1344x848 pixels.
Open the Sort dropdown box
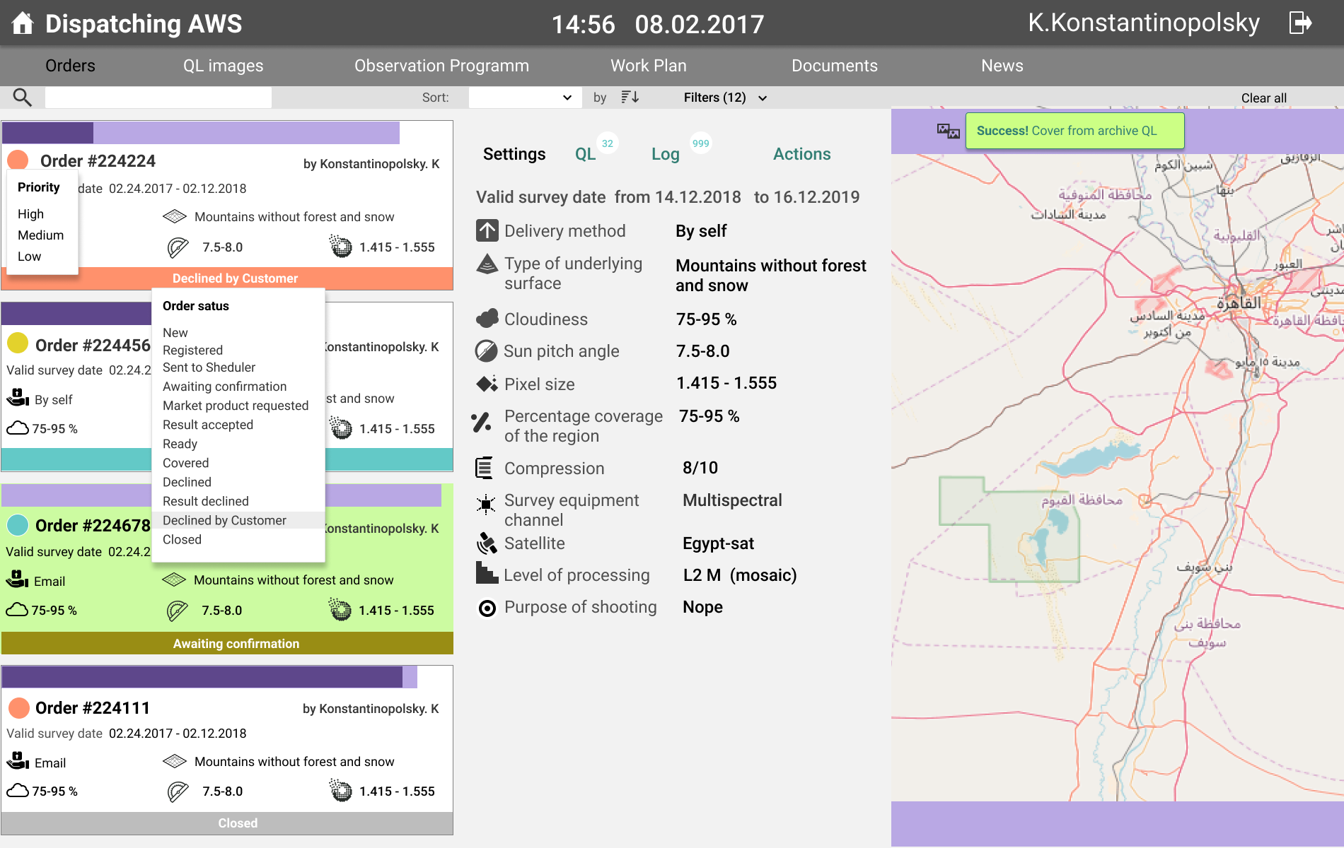(x=525, y=98)
